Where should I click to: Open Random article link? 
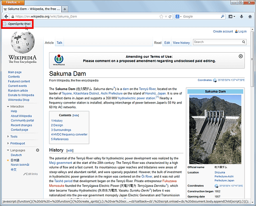[18, 91]
